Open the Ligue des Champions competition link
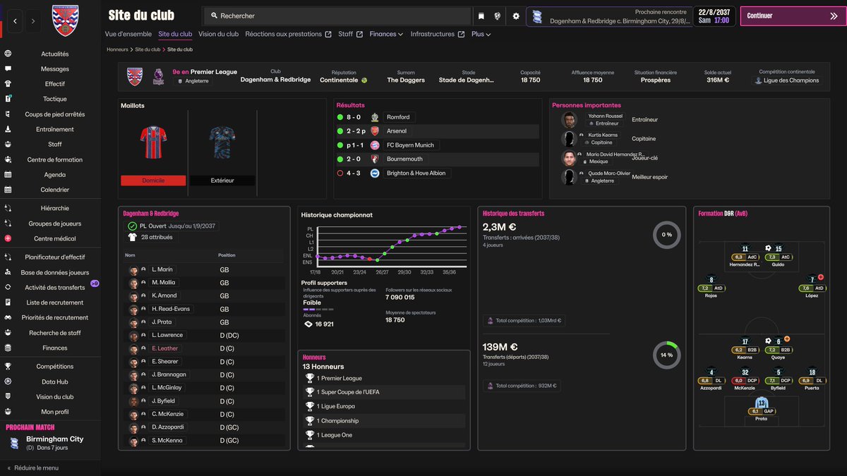 (788, 80)
